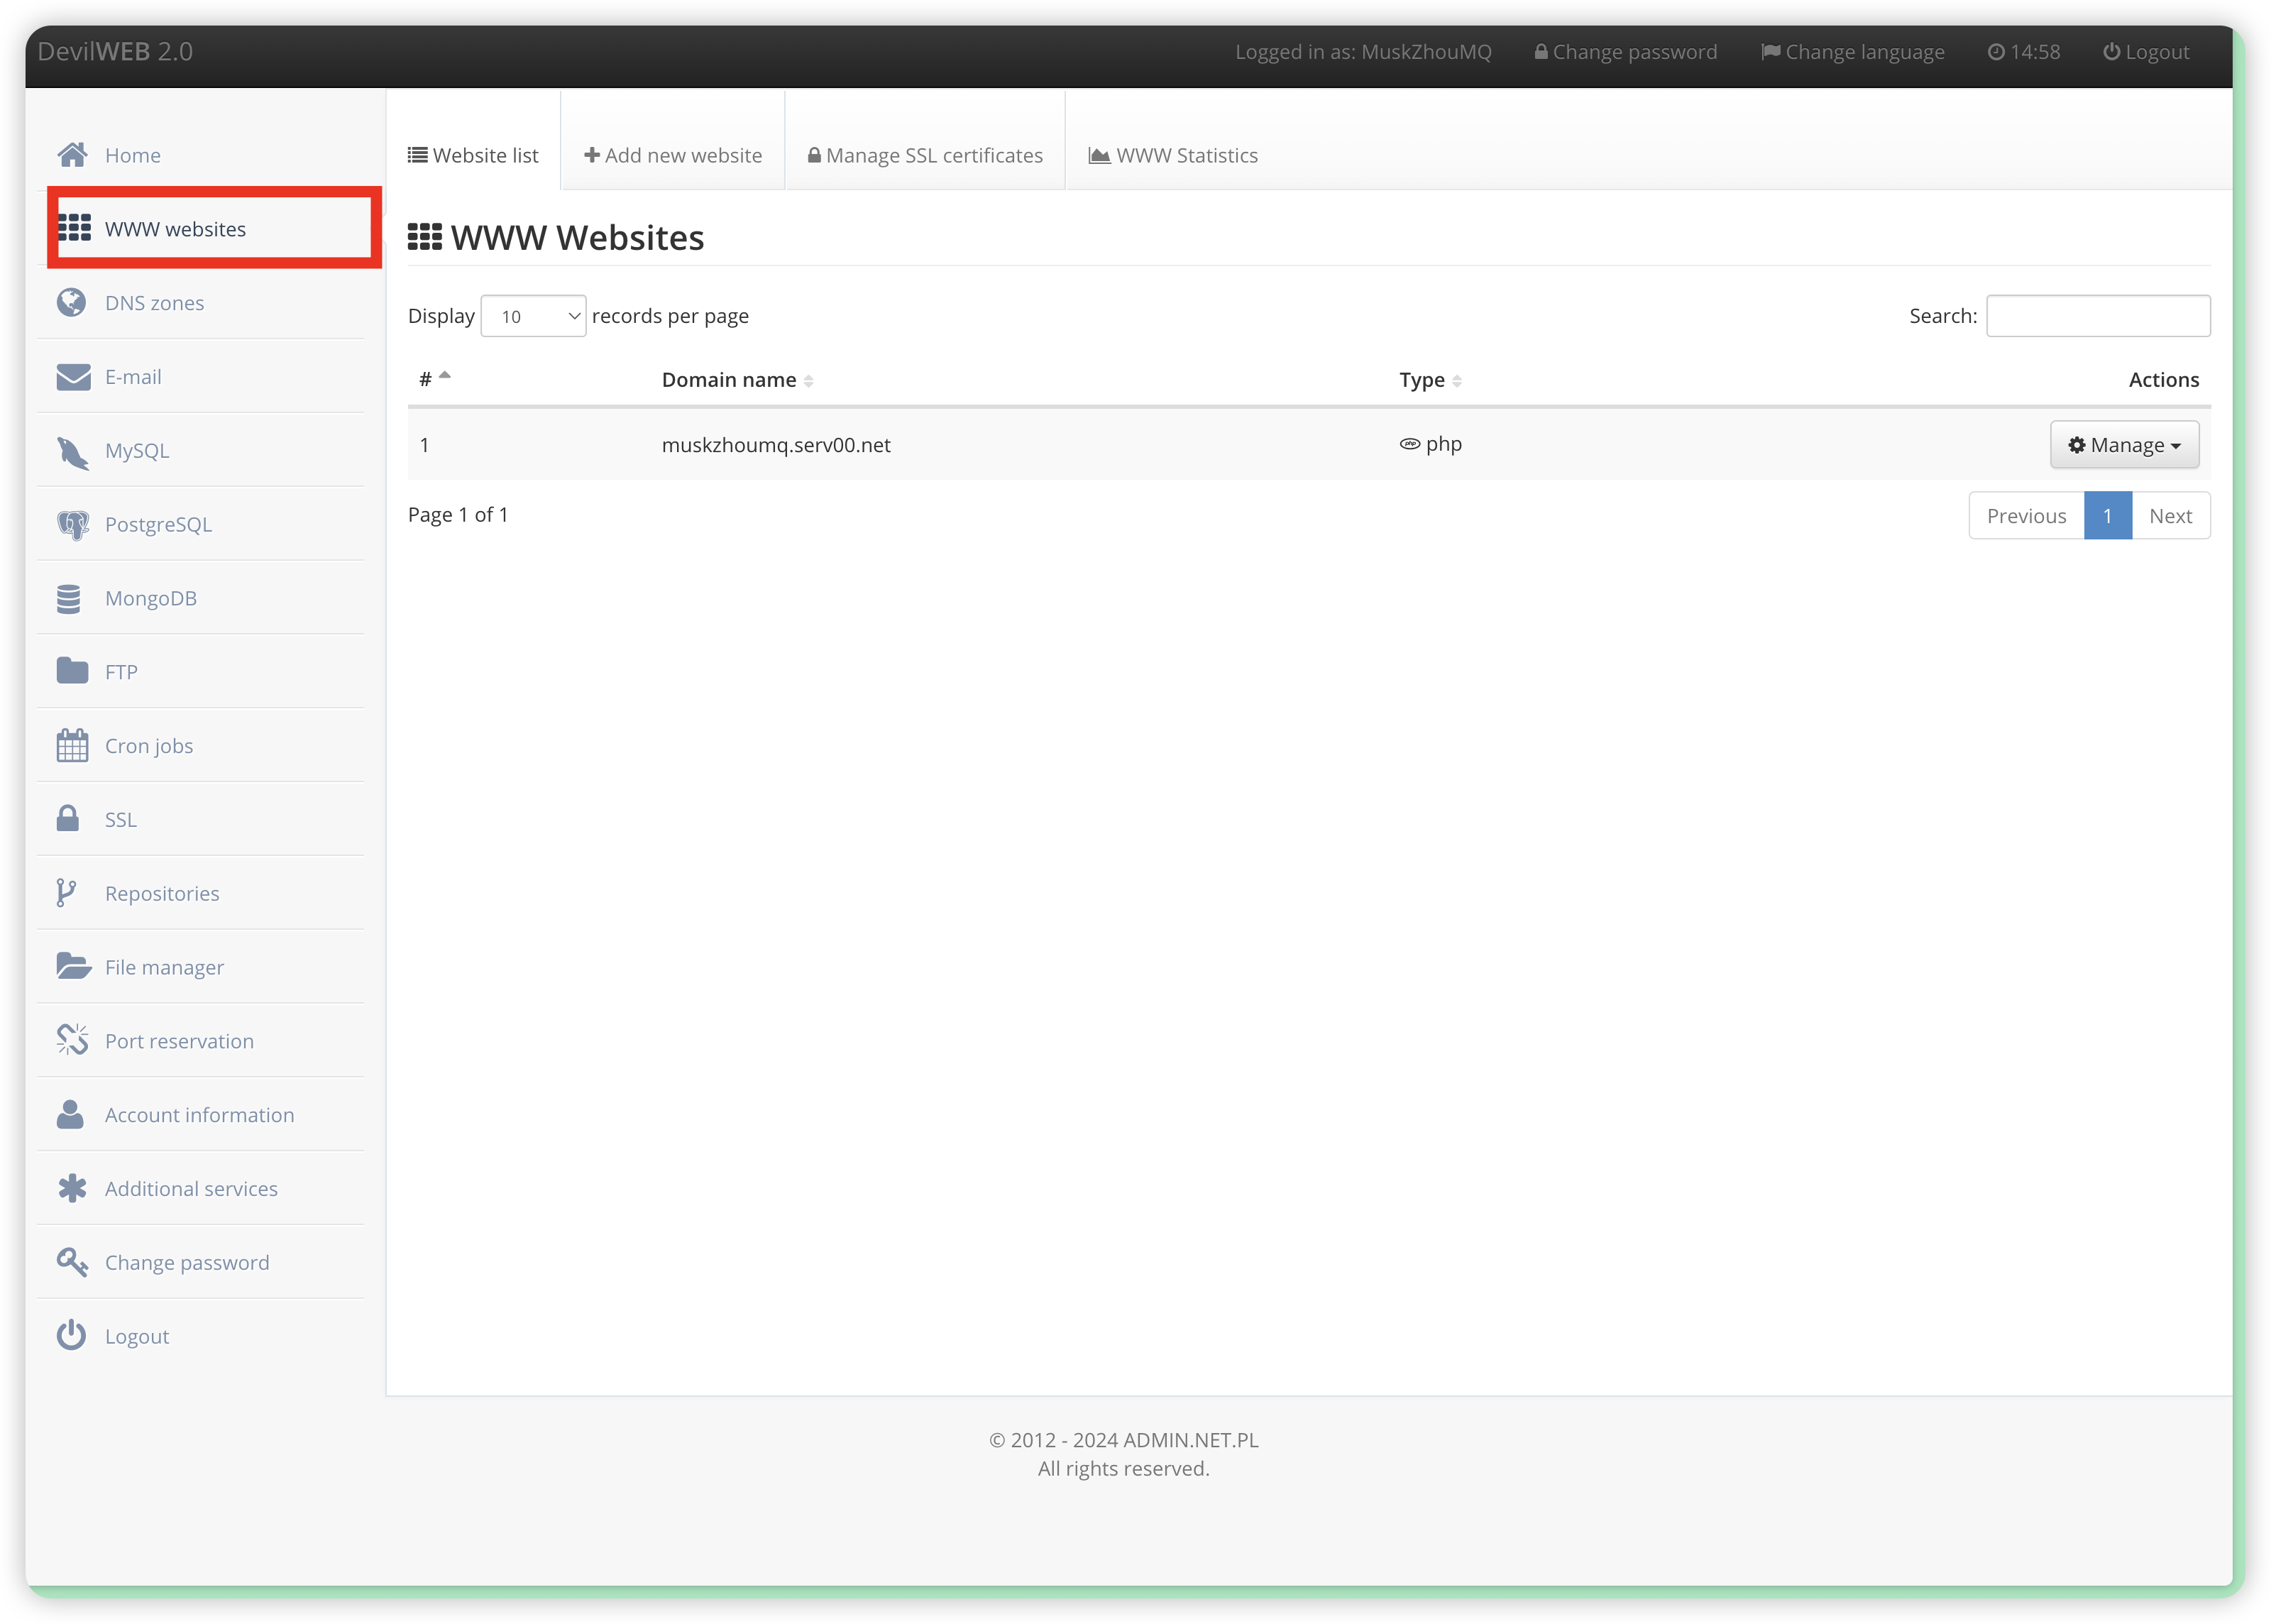Click the Port reservation broken-link icon
The width and height of the screenshot is (2271, 1624).
[x=72, y=1041]
